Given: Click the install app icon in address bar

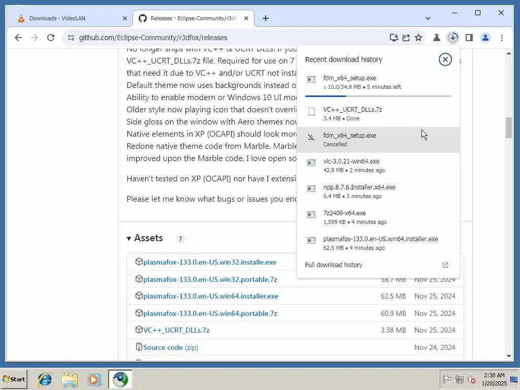Looking at the screenshot, I should [394, 38].
